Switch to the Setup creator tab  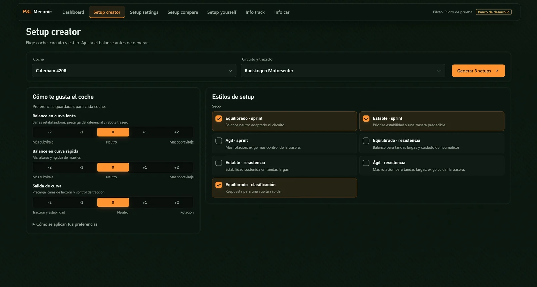click(x=107, y=12)
